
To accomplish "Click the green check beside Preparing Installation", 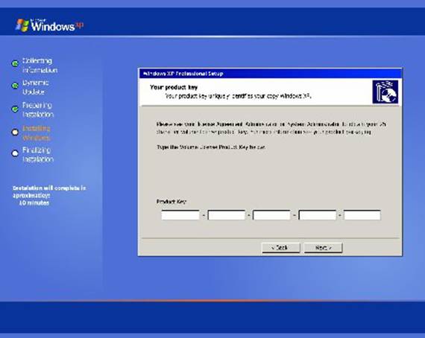I will point(15,109).
